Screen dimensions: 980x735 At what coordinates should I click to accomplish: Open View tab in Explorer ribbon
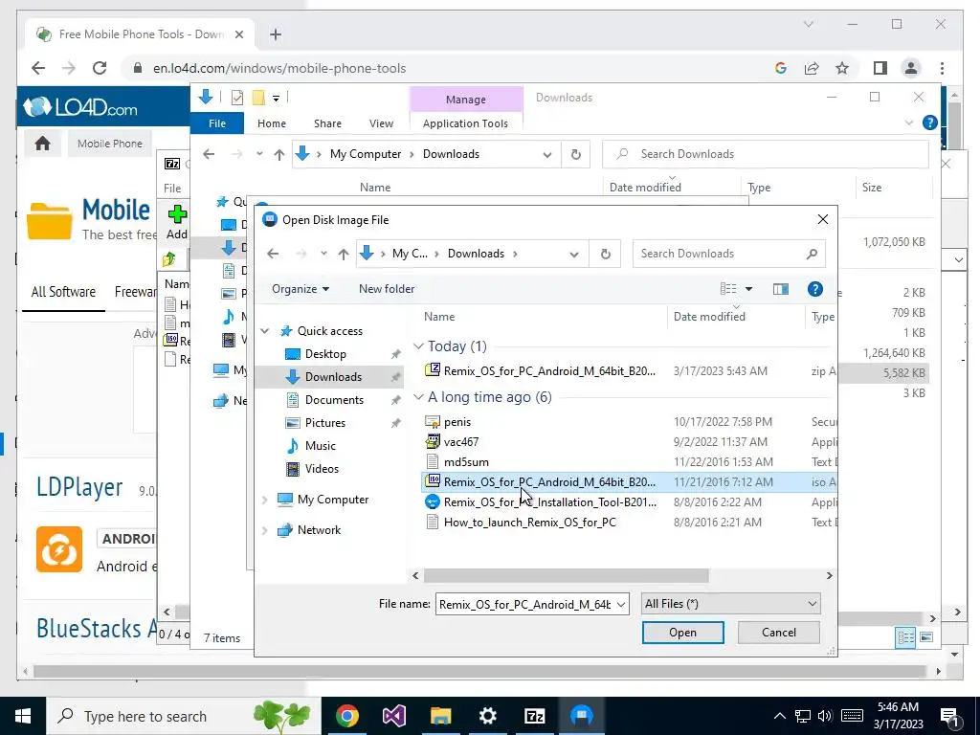coord(381,123)
